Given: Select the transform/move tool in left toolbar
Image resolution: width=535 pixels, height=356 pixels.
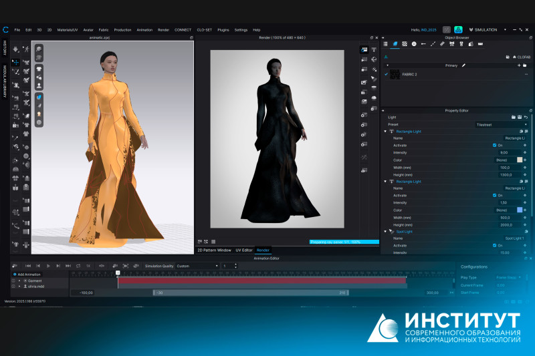Looking at the screenshot, I should (x=15, y=61).
